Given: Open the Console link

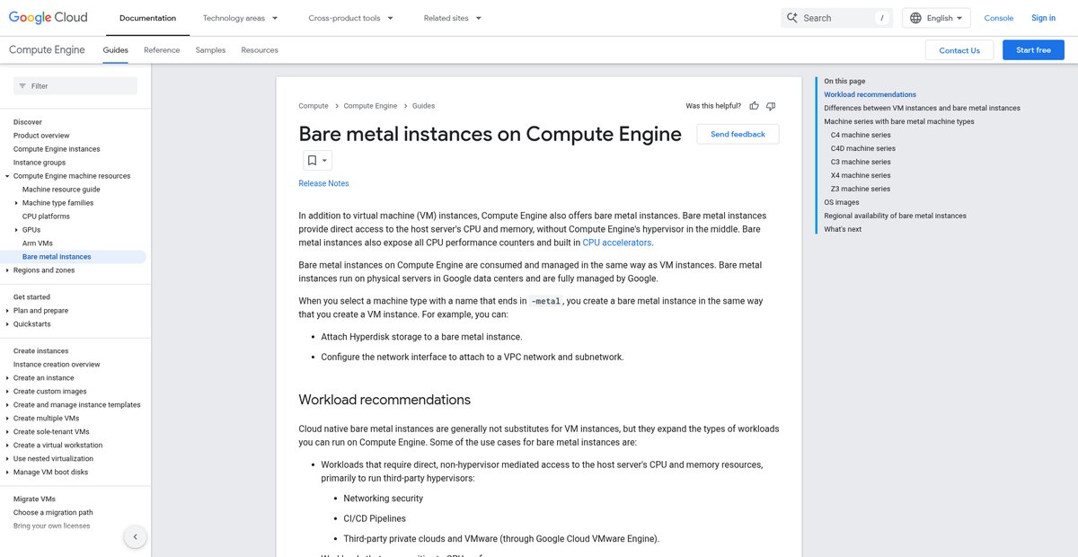Looking at the screenshot, I should click(999, 18).
